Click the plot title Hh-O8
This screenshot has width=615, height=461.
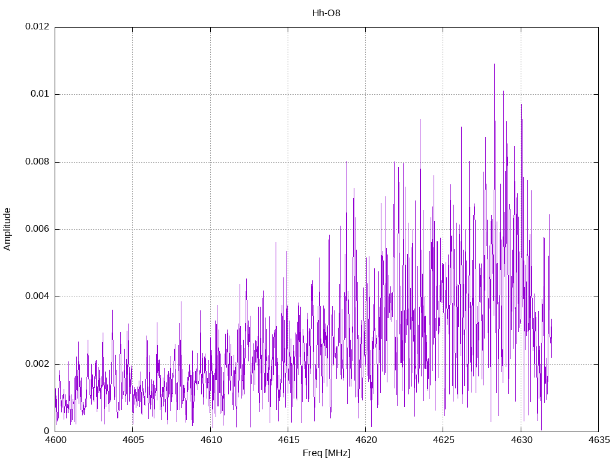point(326,13)
